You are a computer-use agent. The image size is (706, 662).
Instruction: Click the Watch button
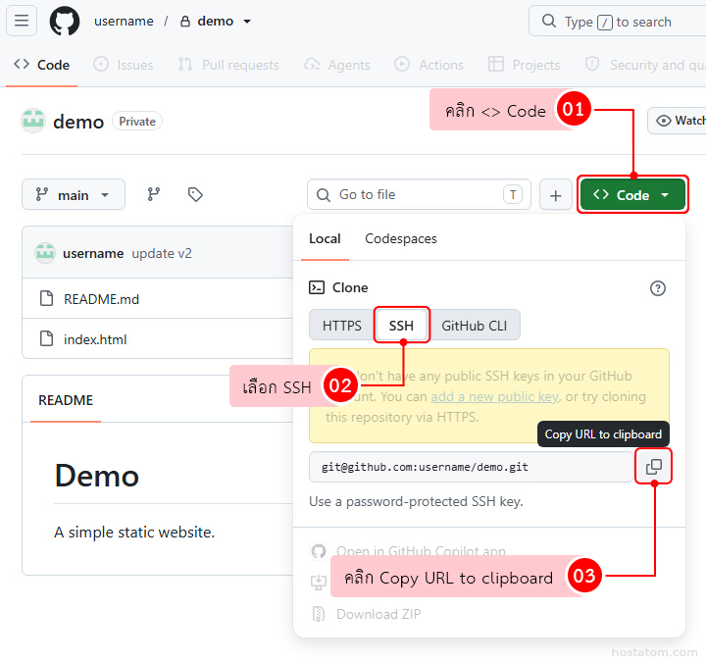point(677,121)
